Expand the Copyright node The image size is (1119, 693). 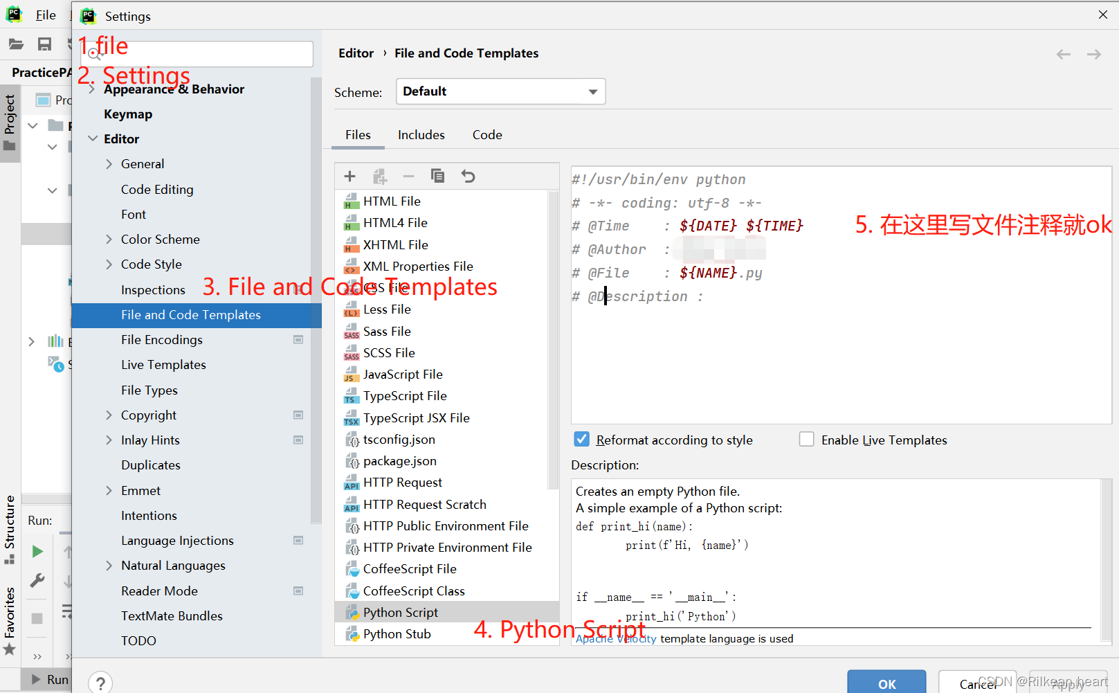tap(109, 415)
